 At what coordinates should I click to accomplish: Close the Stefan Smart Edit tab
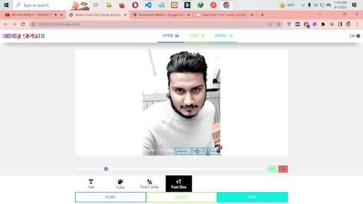[125, 15]
